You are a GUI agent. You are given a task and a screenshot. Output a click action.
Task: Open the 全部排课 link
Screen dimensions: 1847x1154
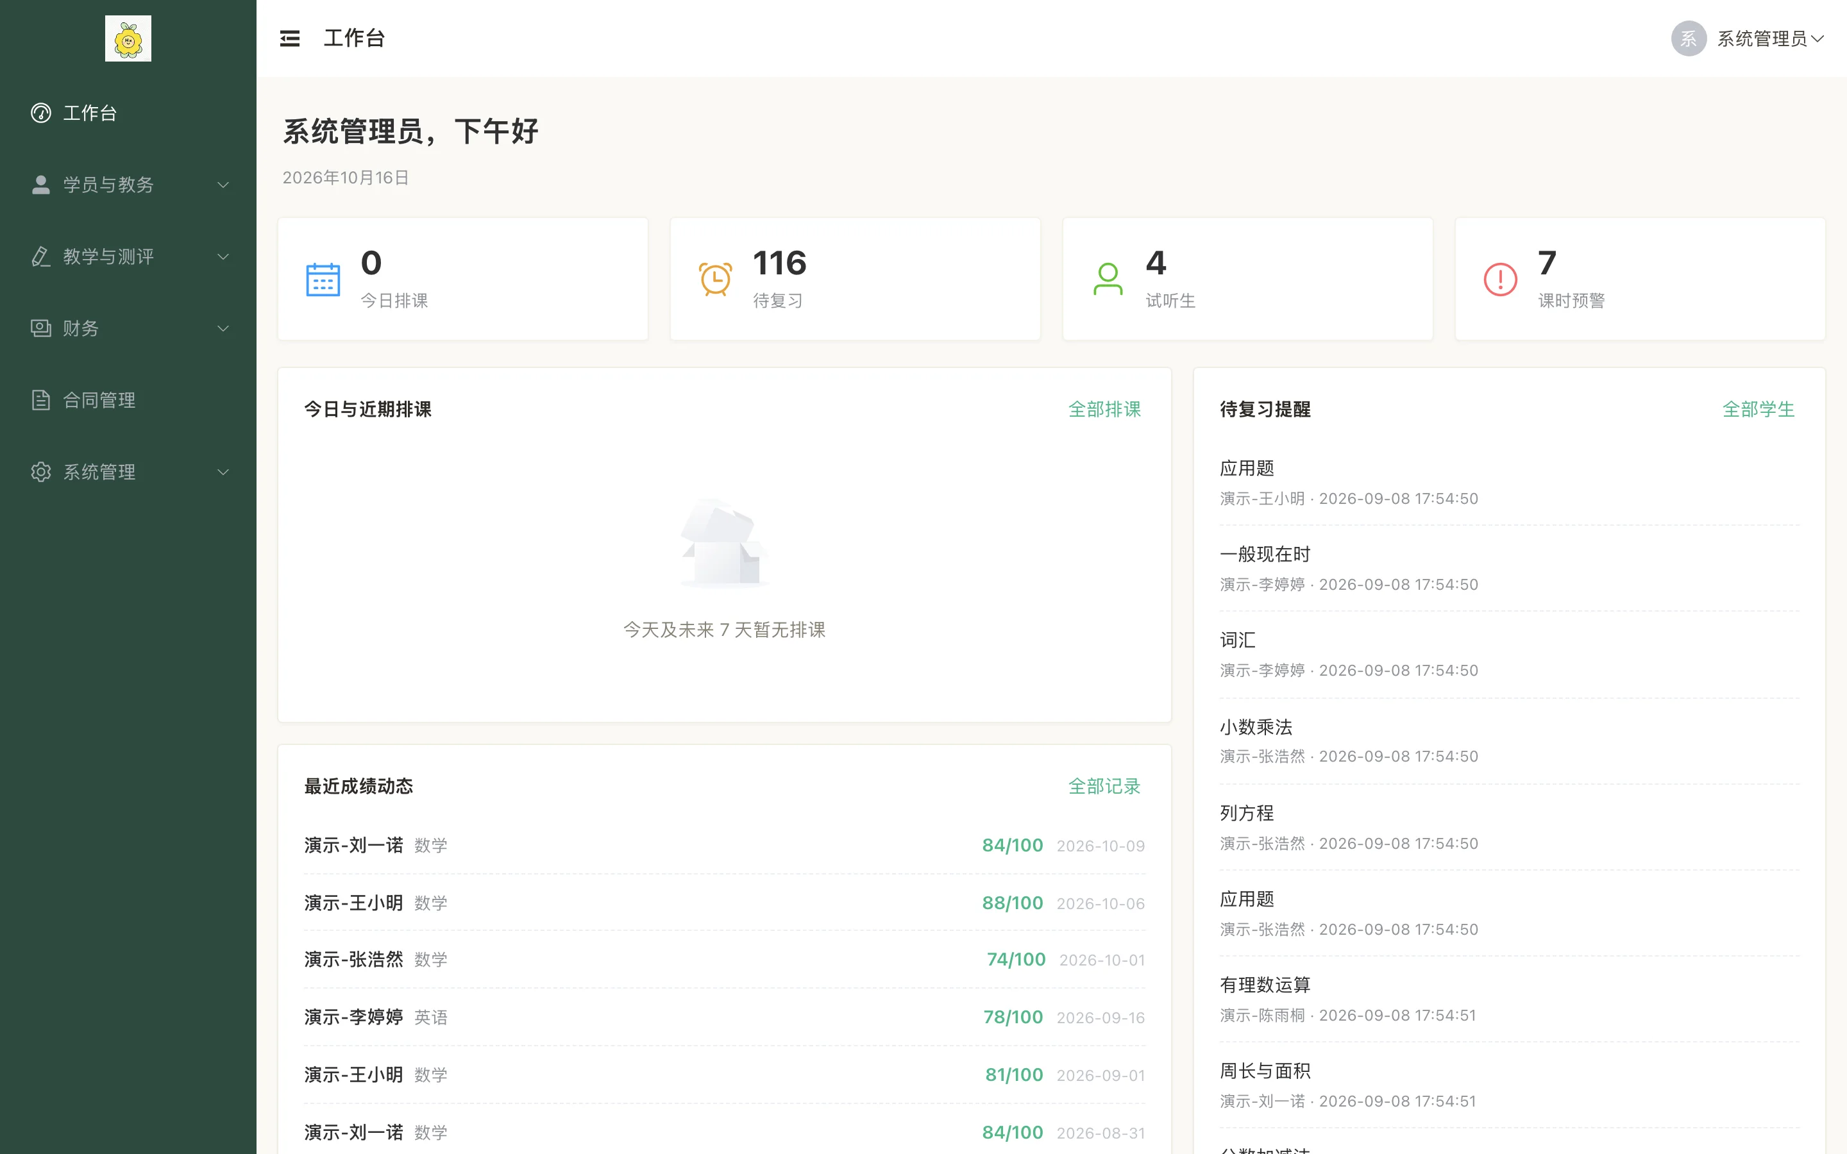[1104, 409]
